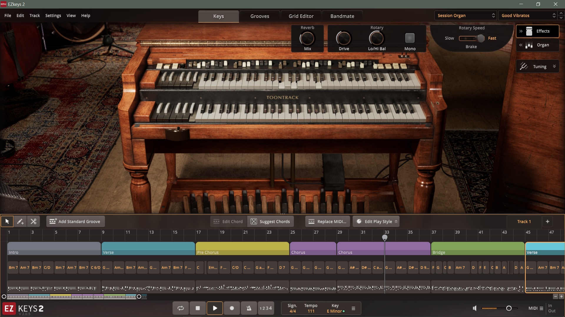Mute the output with the speaker icon

point(475,308)
